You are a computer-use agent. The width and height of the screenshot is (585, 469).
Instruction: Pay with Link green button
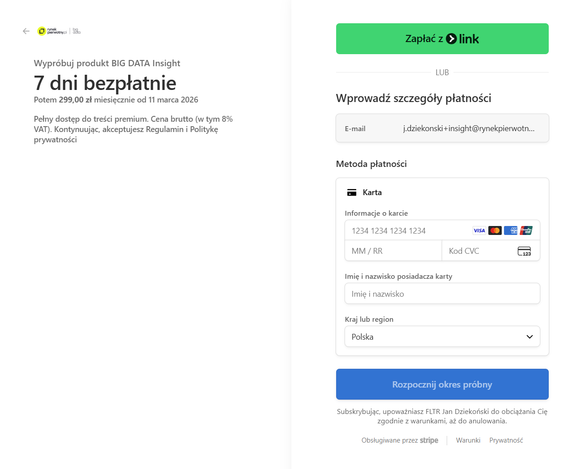click(x=442, y=39)
